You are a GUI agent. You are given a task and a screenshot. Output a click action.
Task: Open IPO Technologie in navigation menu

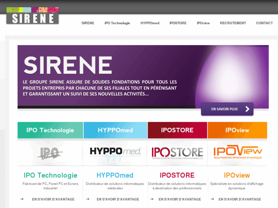[117, 23]
